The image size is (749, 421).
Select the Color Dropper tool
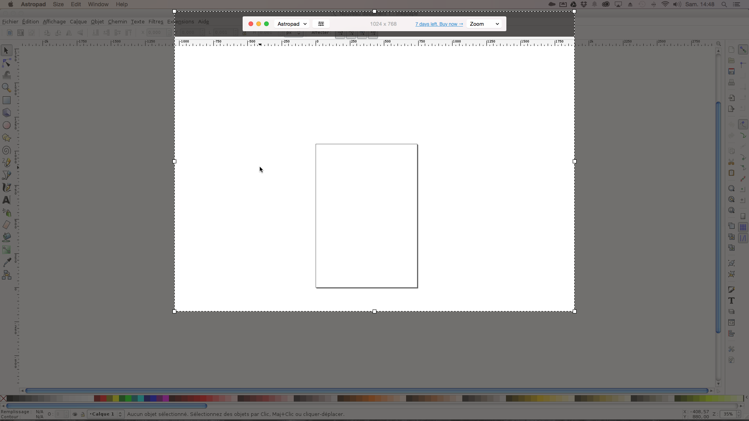[x=6, y=262]
